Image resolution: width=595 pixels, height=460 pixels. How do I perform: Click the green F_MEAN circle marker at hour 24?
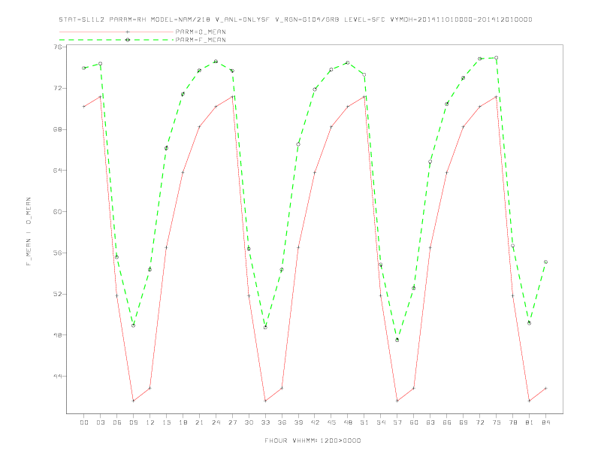point(216,61)
